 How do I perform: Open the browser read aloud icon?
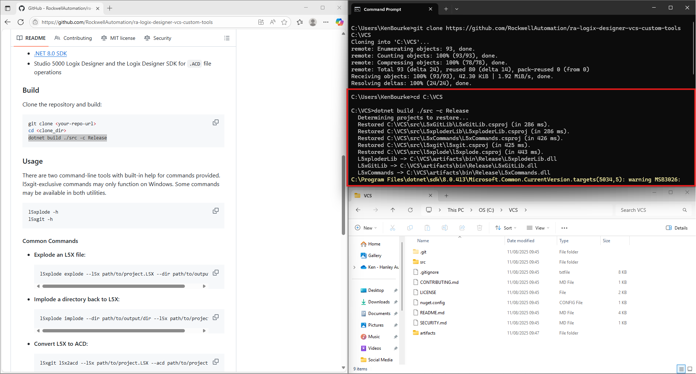pos(273,22)
